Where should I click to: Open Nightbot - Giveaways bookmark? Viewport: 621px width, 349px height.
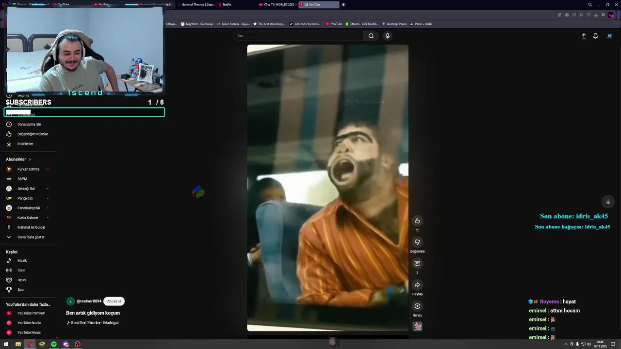(x=197, y=24)
